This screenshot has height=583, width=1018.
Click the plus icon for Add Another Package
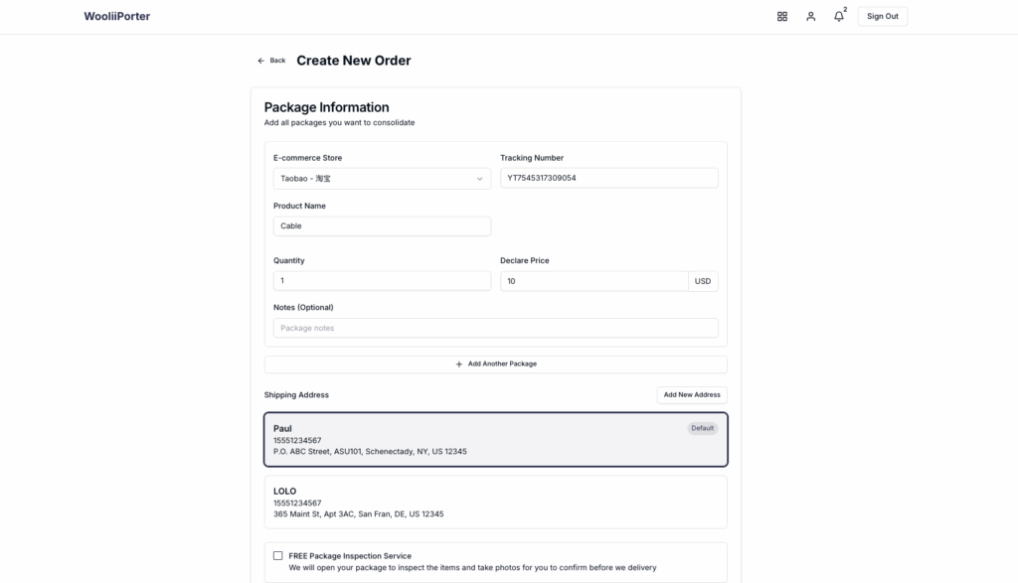tap(459, 364)
